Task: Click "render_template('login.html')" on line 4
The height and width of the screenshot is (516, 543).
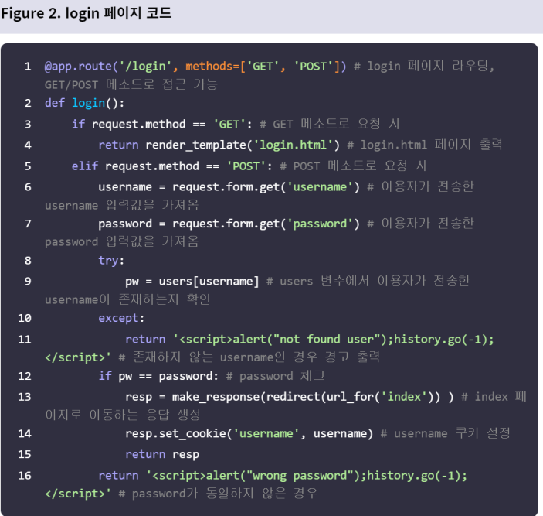Action: click(x=243, y=145)
